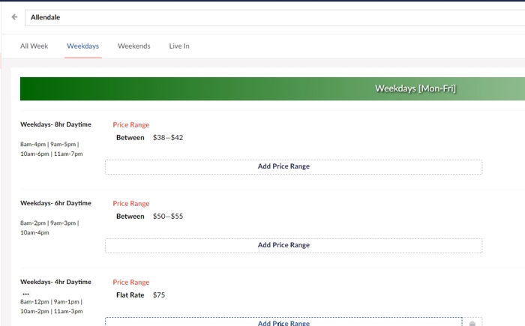Select the $50–$55 price value

pos(168,217)
